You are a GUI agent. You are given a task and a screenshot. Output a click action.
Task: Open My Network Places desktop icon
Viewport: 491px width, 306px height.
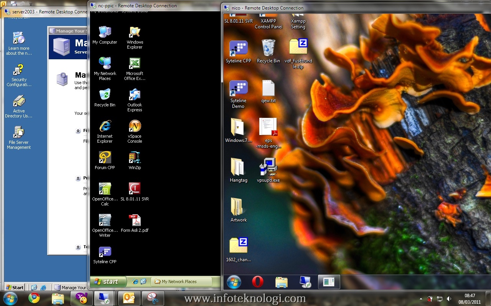(x=105, y=69)
